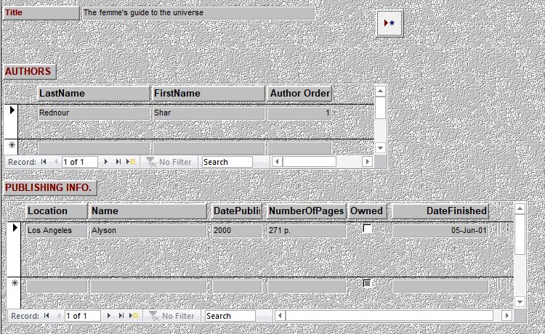This screenshot has width=545, height=334.
Task: Go to next record in Authors navigation
Action: click(107, 162)
